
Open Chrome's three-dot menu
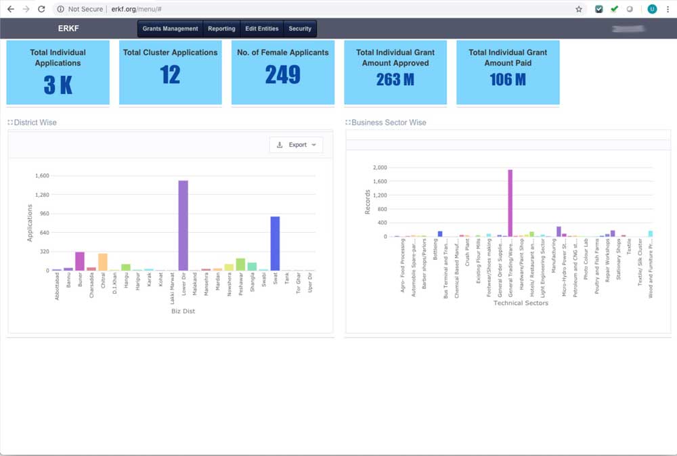point(668,9)
